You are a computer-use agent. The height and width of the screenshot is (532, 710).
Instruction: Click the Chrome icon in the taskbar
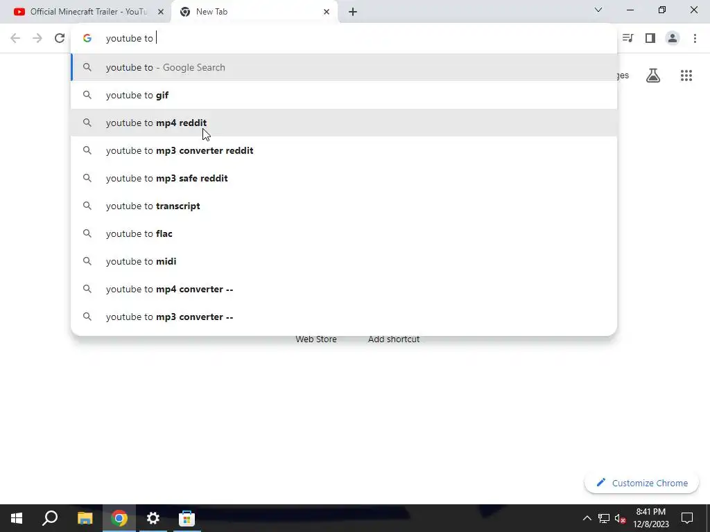pyautogui.click(x=119, y=518)
